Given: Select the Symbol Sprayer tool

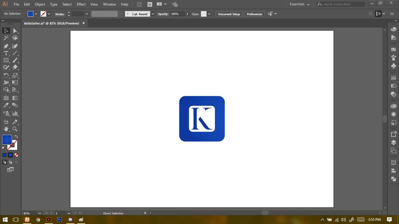Looking at the screenshot, I should (6, 113).
